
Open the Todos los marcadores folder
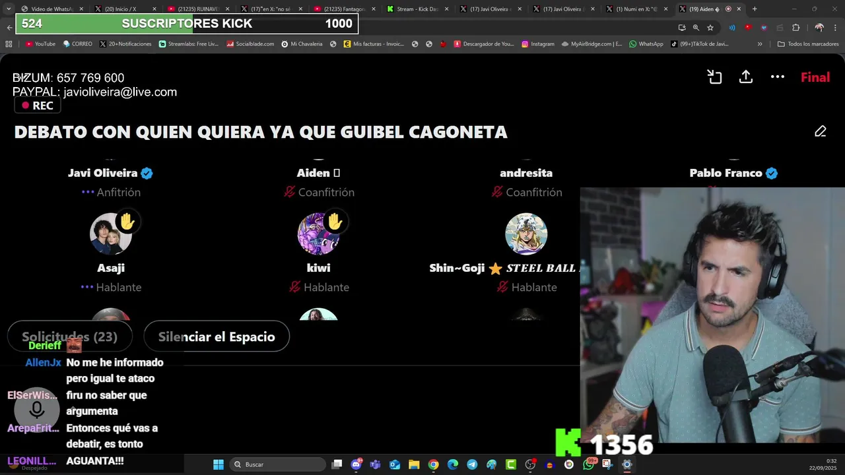[808, 44]
